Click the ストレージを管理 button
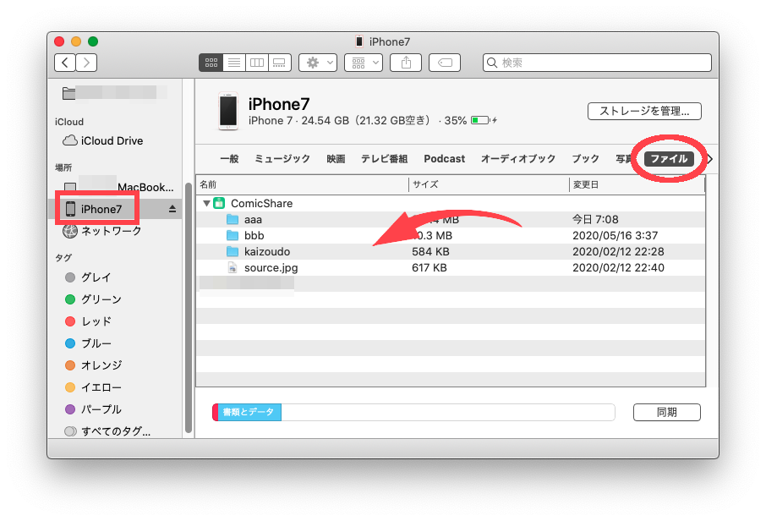The width and height of the screenshot is (766, 521). (x=644, y=111)
